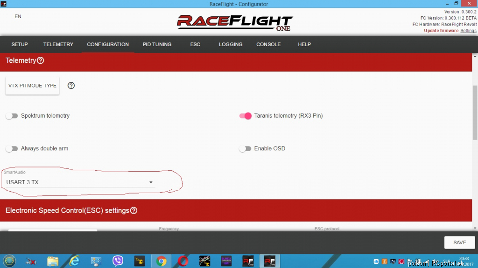Screen dimensions: 478x268
Task: Open File Explorer from the taskbar
Action: (x=52, y=261)
